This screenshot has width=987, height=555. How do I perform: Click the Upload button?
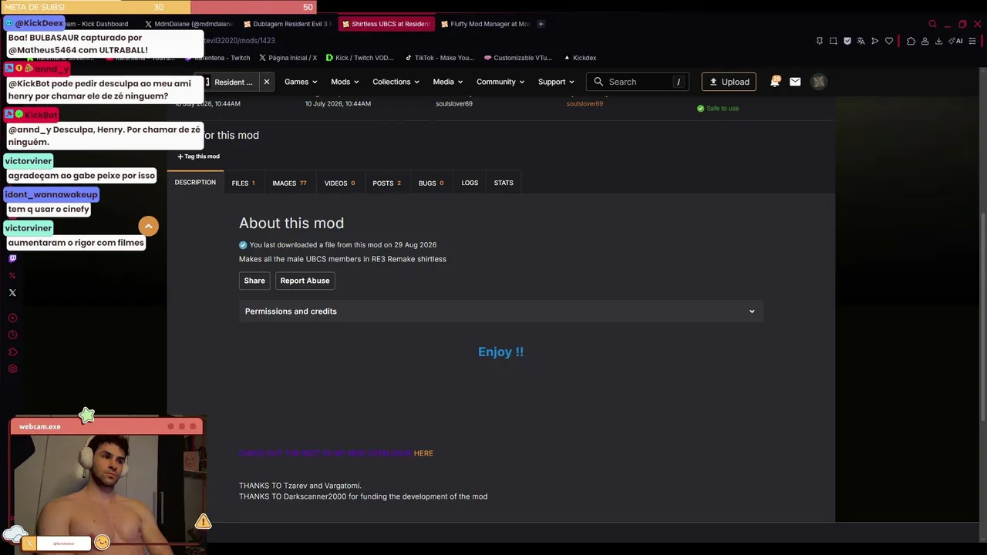click(x=729, y=82)
